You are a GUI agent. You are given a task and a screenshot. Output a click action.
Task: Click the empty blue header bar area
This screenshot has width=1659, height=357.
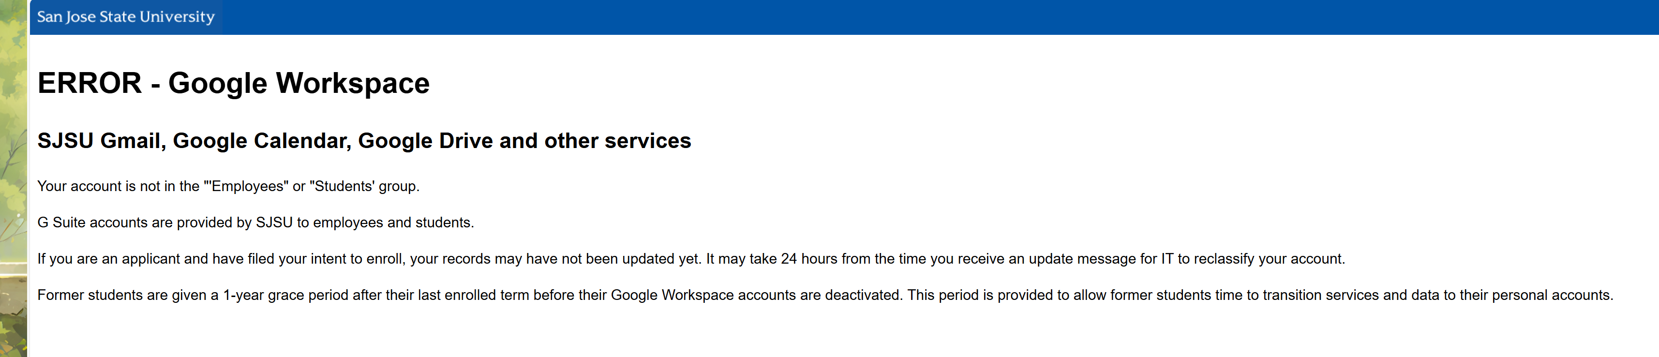pyautogui.click(x=902, y=17)
